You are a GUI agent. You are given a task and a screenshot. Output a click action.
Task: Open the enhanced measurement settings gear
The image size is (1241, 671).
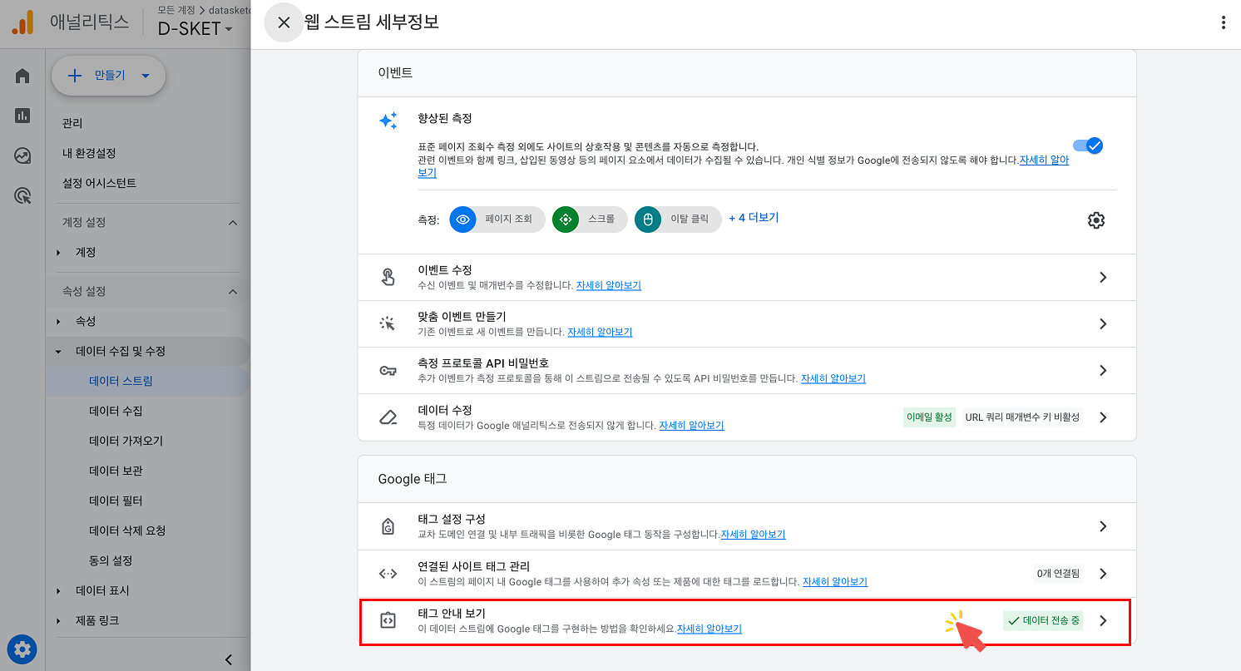(1096, 220)
